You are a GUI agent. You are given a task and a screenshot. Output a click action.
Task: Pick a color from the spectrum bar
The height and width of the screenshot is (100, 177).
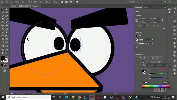[155, 86]
